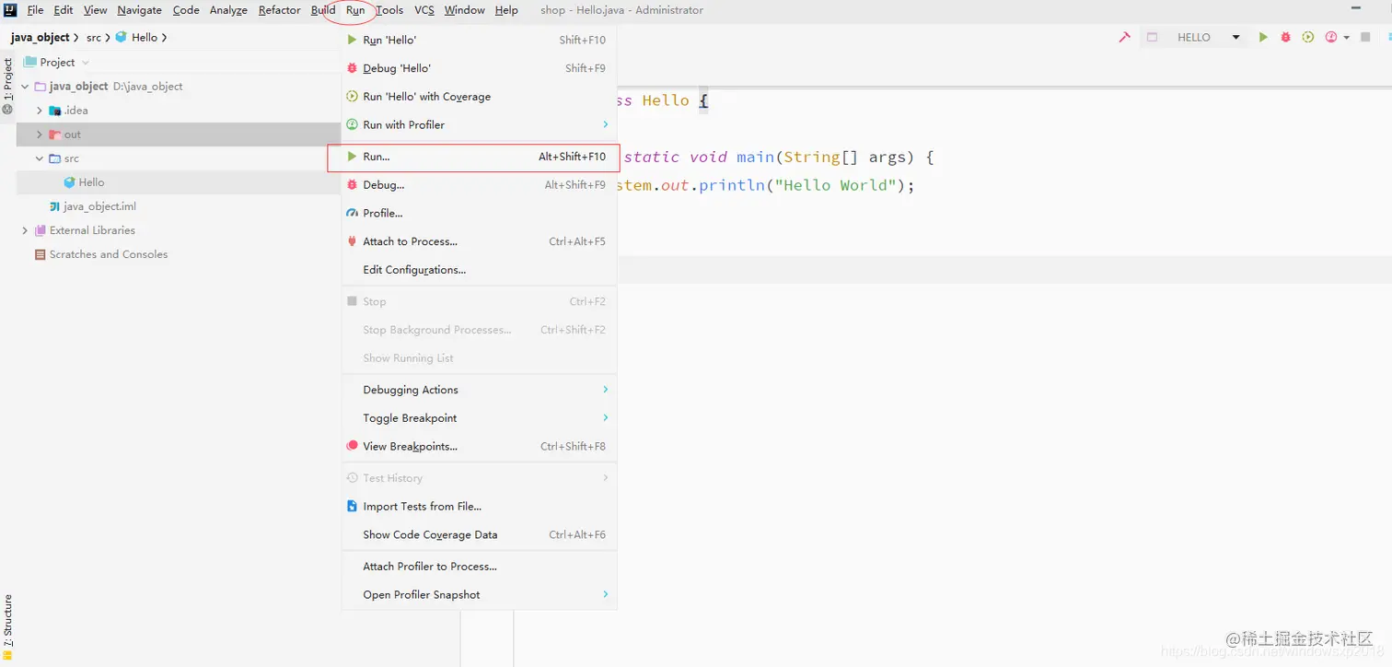
Task: Expand the Run with Profiler submenu
Action: (605, 124)
